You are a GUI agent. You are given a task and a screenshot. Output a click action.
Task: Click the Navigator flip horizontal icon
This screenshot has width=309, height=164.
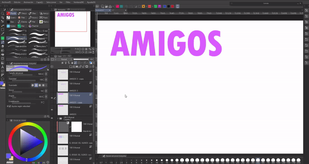pyautogui.click(x=90, y=52)
